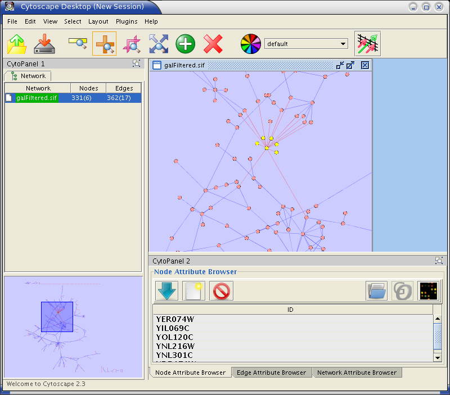Viewport: 450px width, 395px height.
Task: Open the Layout menu
Action: tap(98, 21)
